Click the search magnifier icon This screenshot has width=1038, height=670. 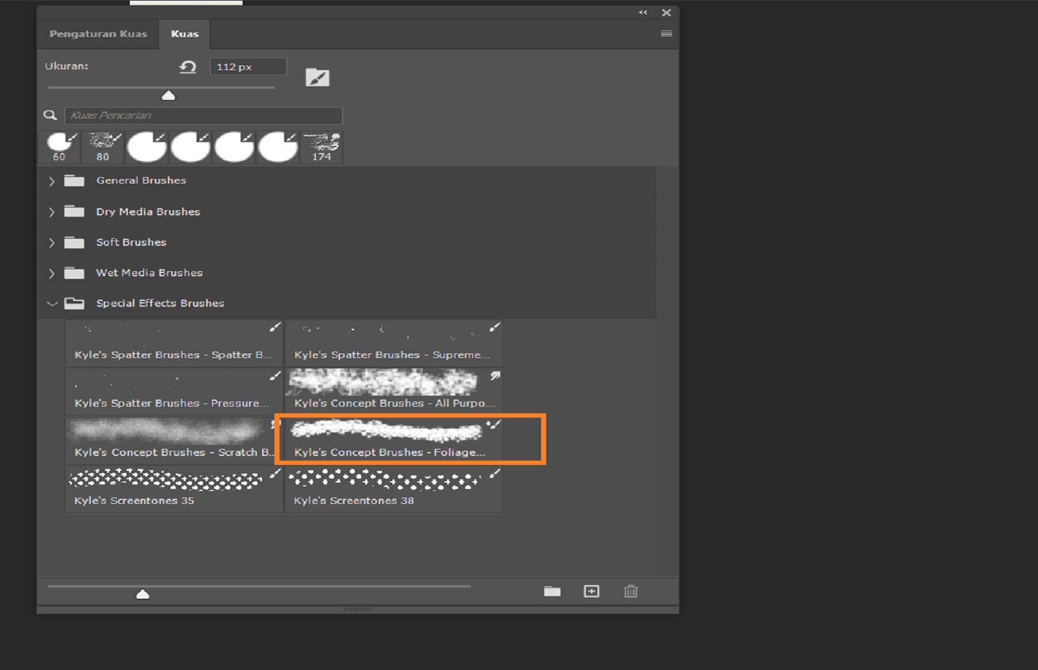(x=50, y=115)
